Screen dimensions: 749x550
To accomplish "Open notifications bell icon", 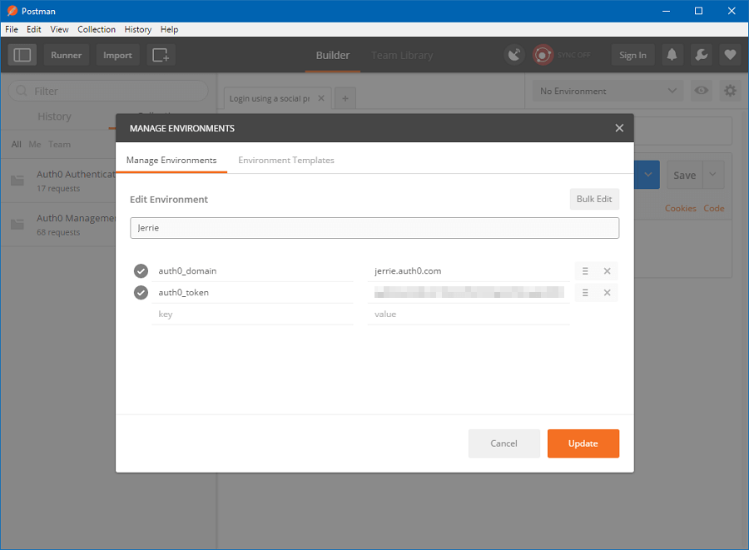I will point(672,55).
